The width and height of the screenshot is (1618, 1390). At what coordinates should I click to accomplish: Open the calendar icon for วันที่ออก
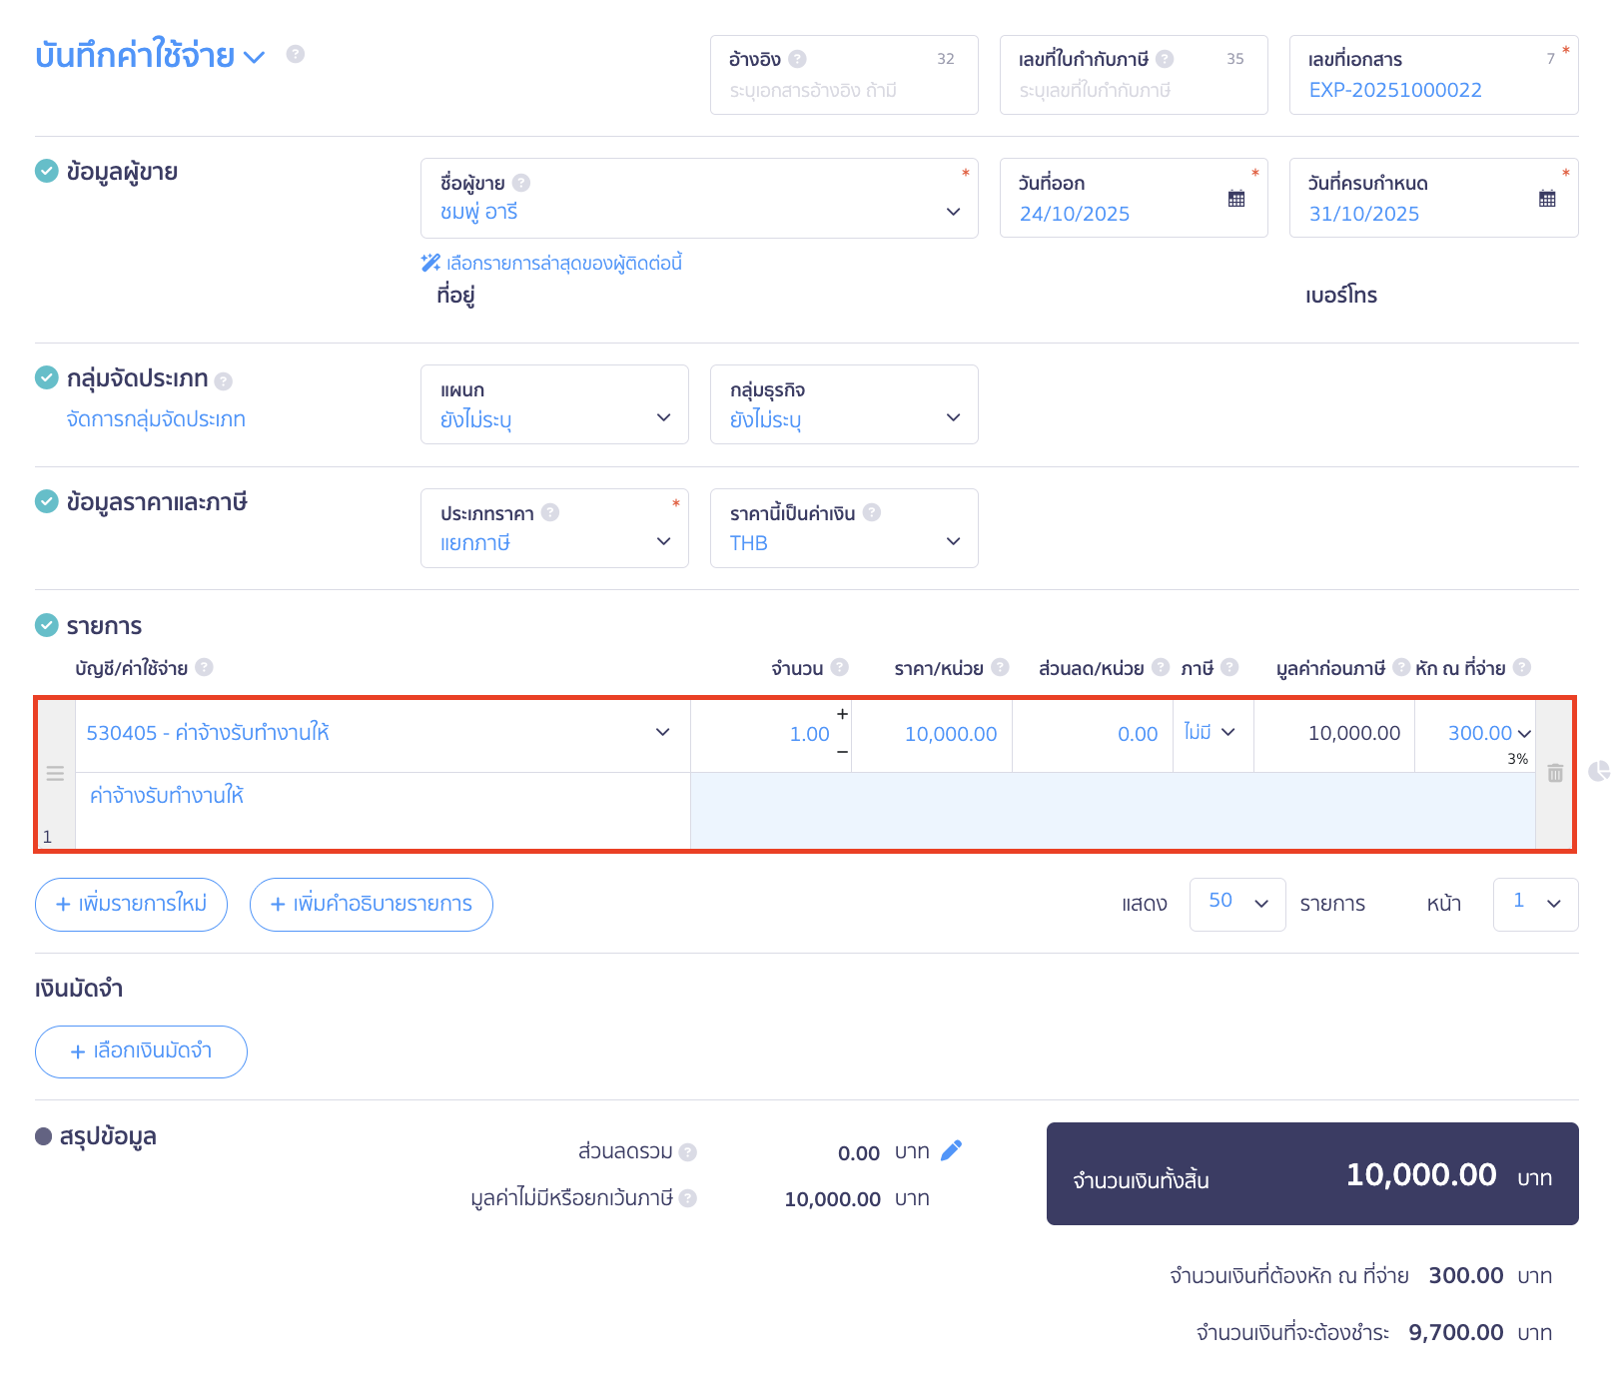coord(1236,199)
